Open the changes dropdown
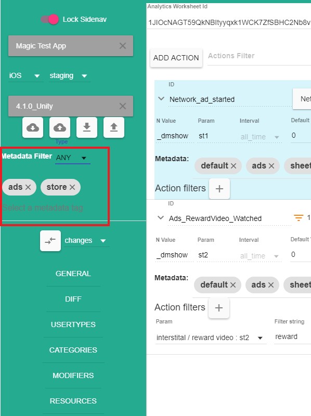This screenshot has width=311, height=416. (x=87, y=241)
